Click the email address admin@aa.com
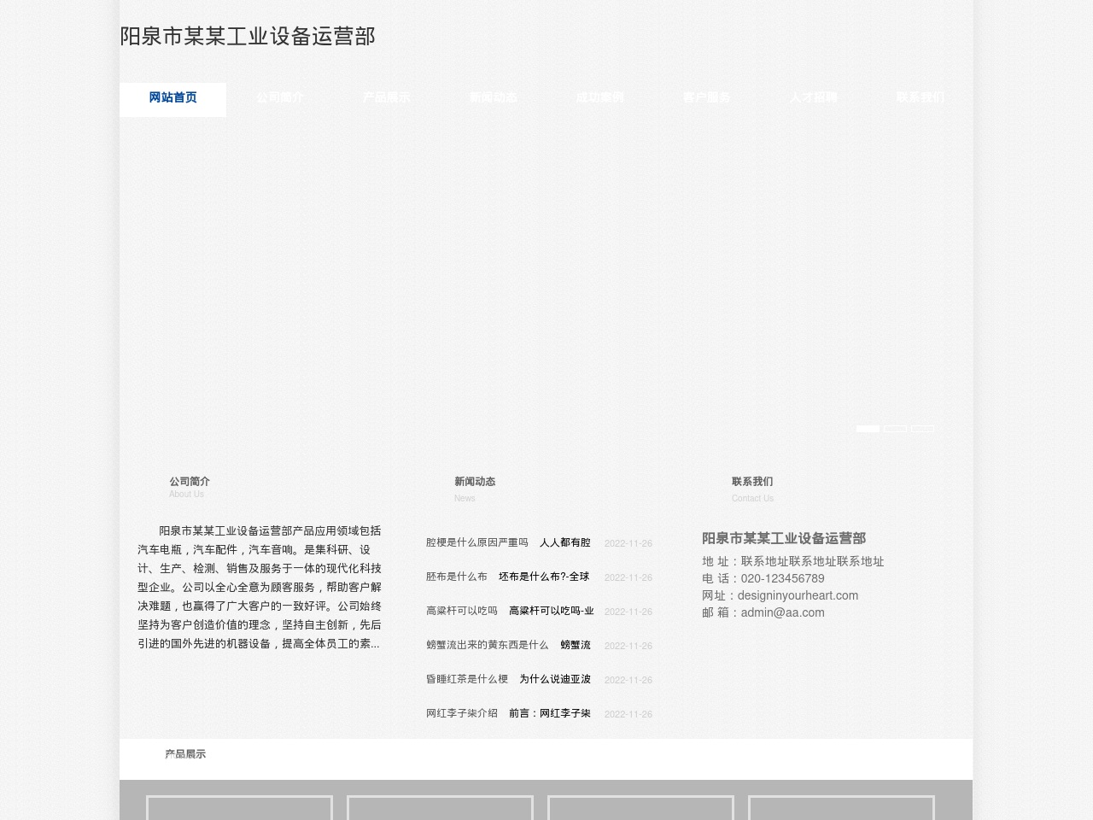 783,613
